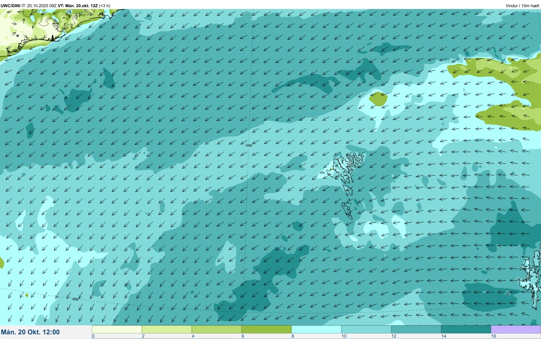Click the legend scale value "14"

coord(444,336)
